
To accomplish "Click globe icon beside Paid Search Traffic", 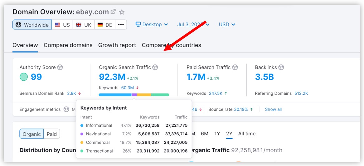I will pos(235,68).
